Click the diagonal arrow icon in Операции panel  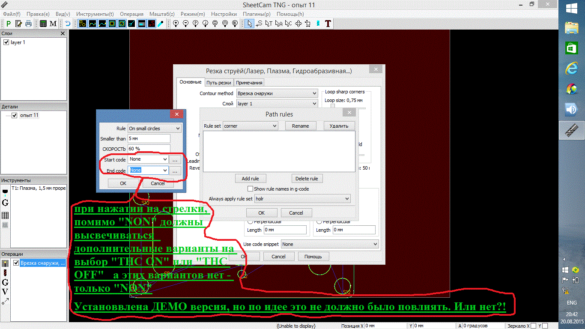tap(5, 302)
